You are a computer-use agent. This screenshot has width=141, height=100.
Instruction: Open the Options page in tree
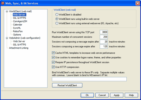click(17, 35)
